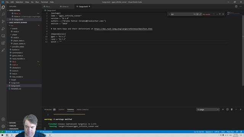Open the Terminal menu
This screenshot has width=244, height=137.
tap(44, 2)
